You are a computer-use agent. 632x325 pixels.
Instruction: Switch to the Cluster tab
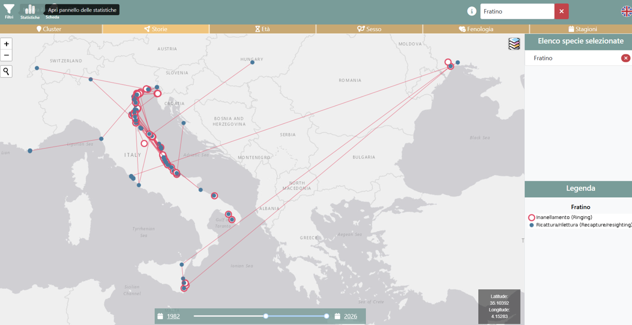coord(51,29)
